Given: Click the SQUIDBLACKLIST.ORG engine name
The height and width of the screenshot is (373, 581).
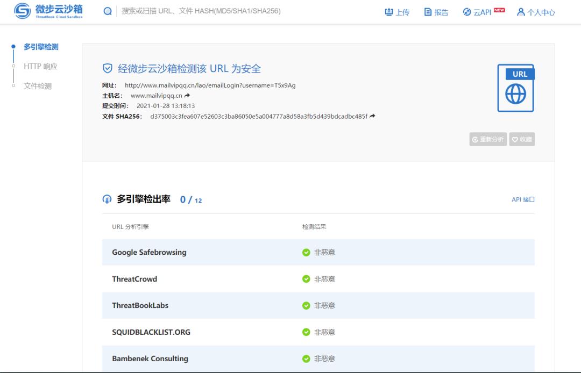Looking at the screenshot, I should (x=151, y=332).
